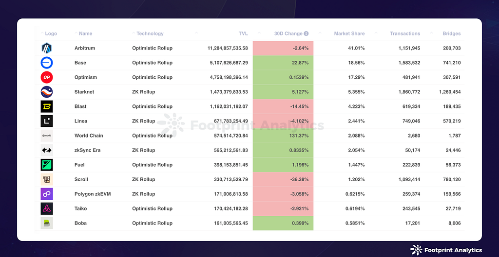Click the Base logo icon
Screen dimensions: 499x257
point(47,63)
